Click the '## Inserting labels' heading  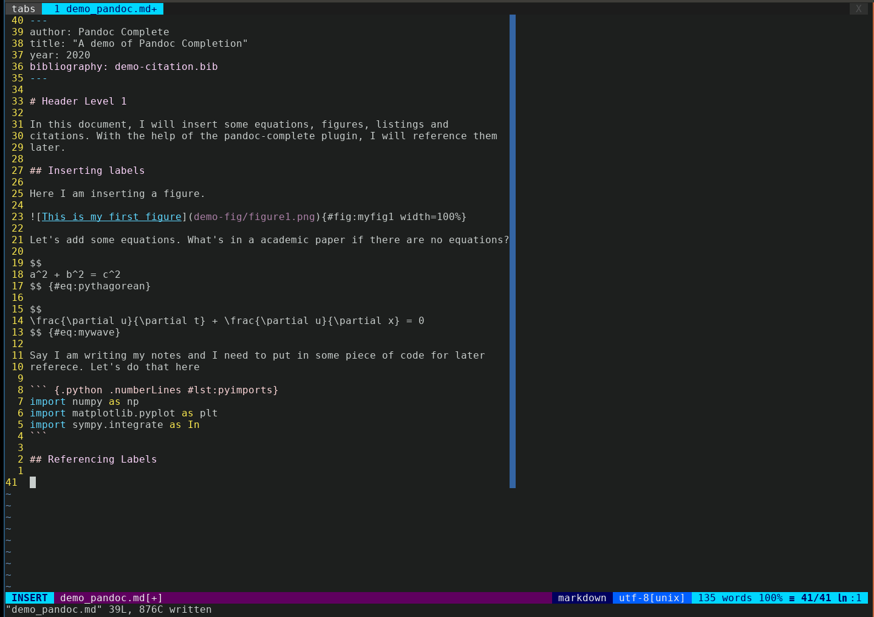click(87, 170)
